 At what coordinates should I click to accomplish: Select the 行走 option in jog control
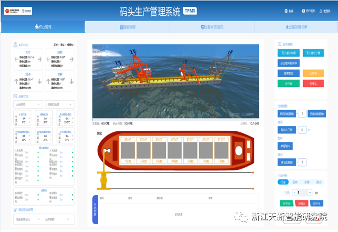coord(284,182)
